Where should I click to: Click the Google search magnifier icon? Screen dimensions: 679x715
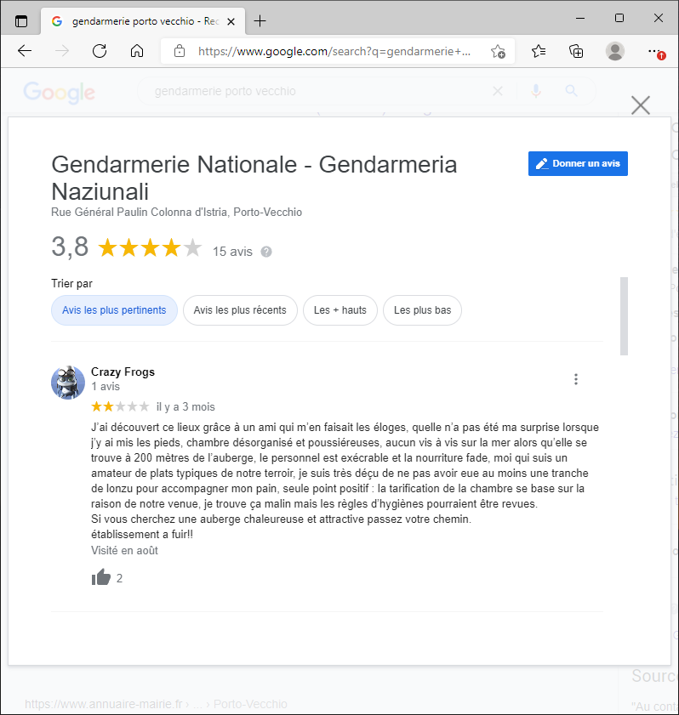571,91
